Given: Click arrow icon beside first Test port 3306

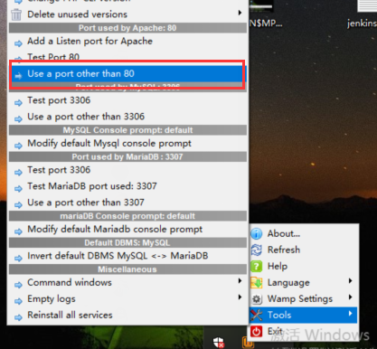Looking at the screenshot, I should coord(18,103).
